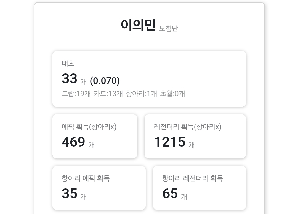Open the 항아리 레전더리 획득 card

point(199,188)
